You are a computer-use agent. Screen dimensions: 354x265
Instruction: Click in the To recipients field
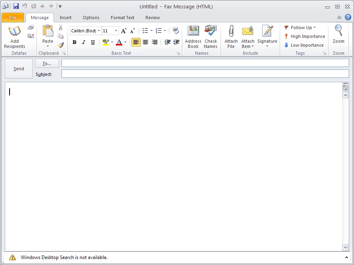click(205, 63)
